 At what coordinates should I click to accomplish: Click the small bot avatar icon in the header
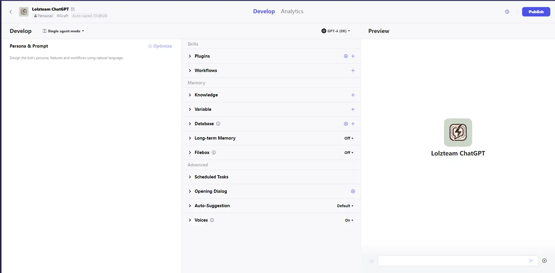point(24,12)
